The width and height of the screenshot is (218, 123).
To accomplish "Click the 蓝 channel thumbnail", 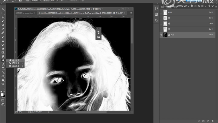I will (x=165, y=29).
